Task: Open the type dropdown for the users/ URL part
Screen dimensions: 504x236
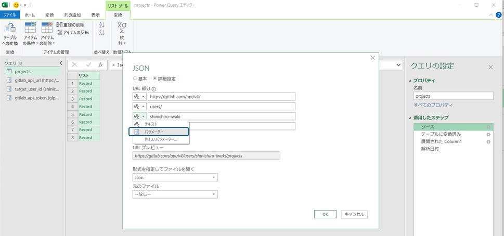Action: click(x=139, y=107)
